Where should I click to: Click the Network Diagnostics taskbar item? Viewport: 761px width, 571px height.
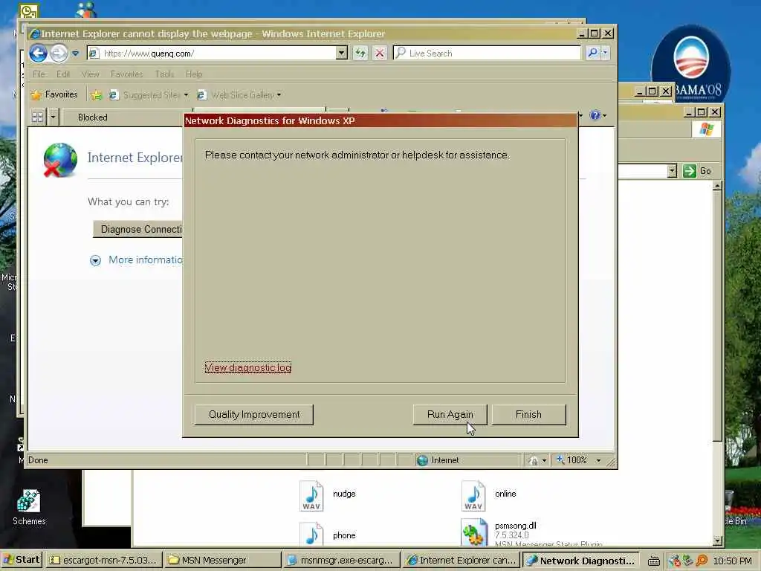[581, 561]
